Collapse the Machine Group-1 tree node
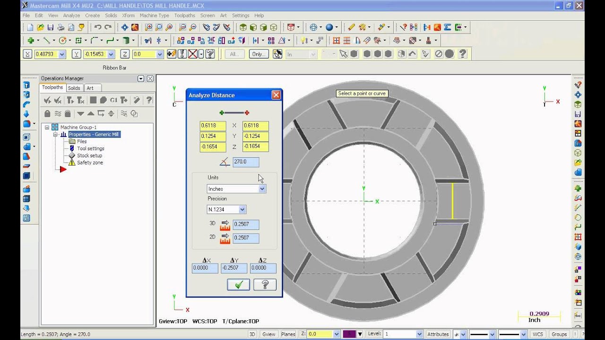The image size is (605, 340). point(47,127)
